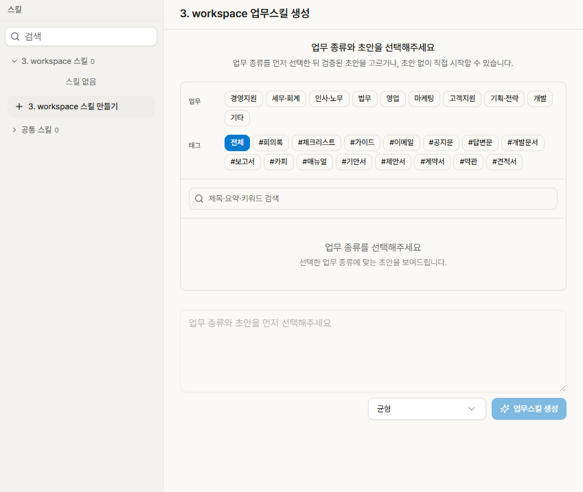Expand the 공통 스킬 tree chevron

(14, 130)
